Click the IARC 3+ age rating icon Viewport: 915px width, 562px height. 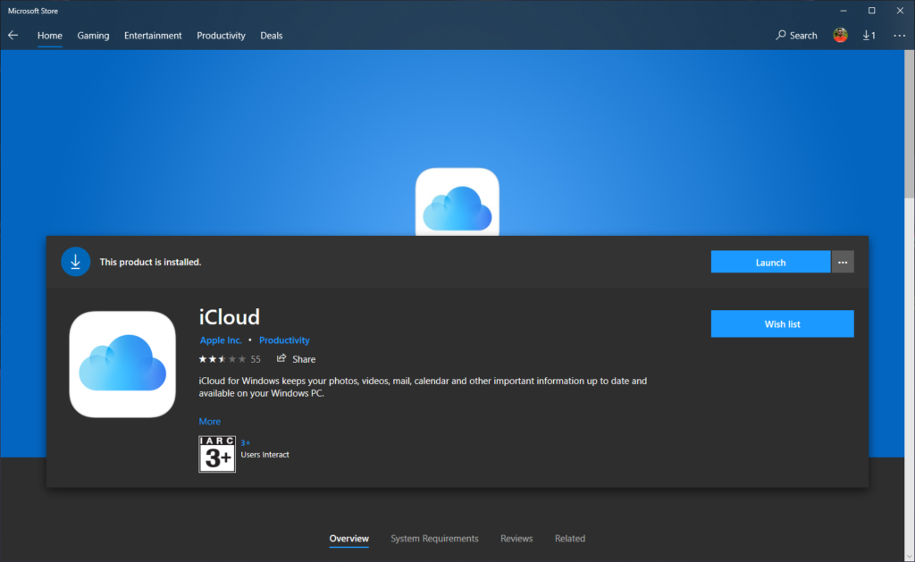(x=216, y=453)
